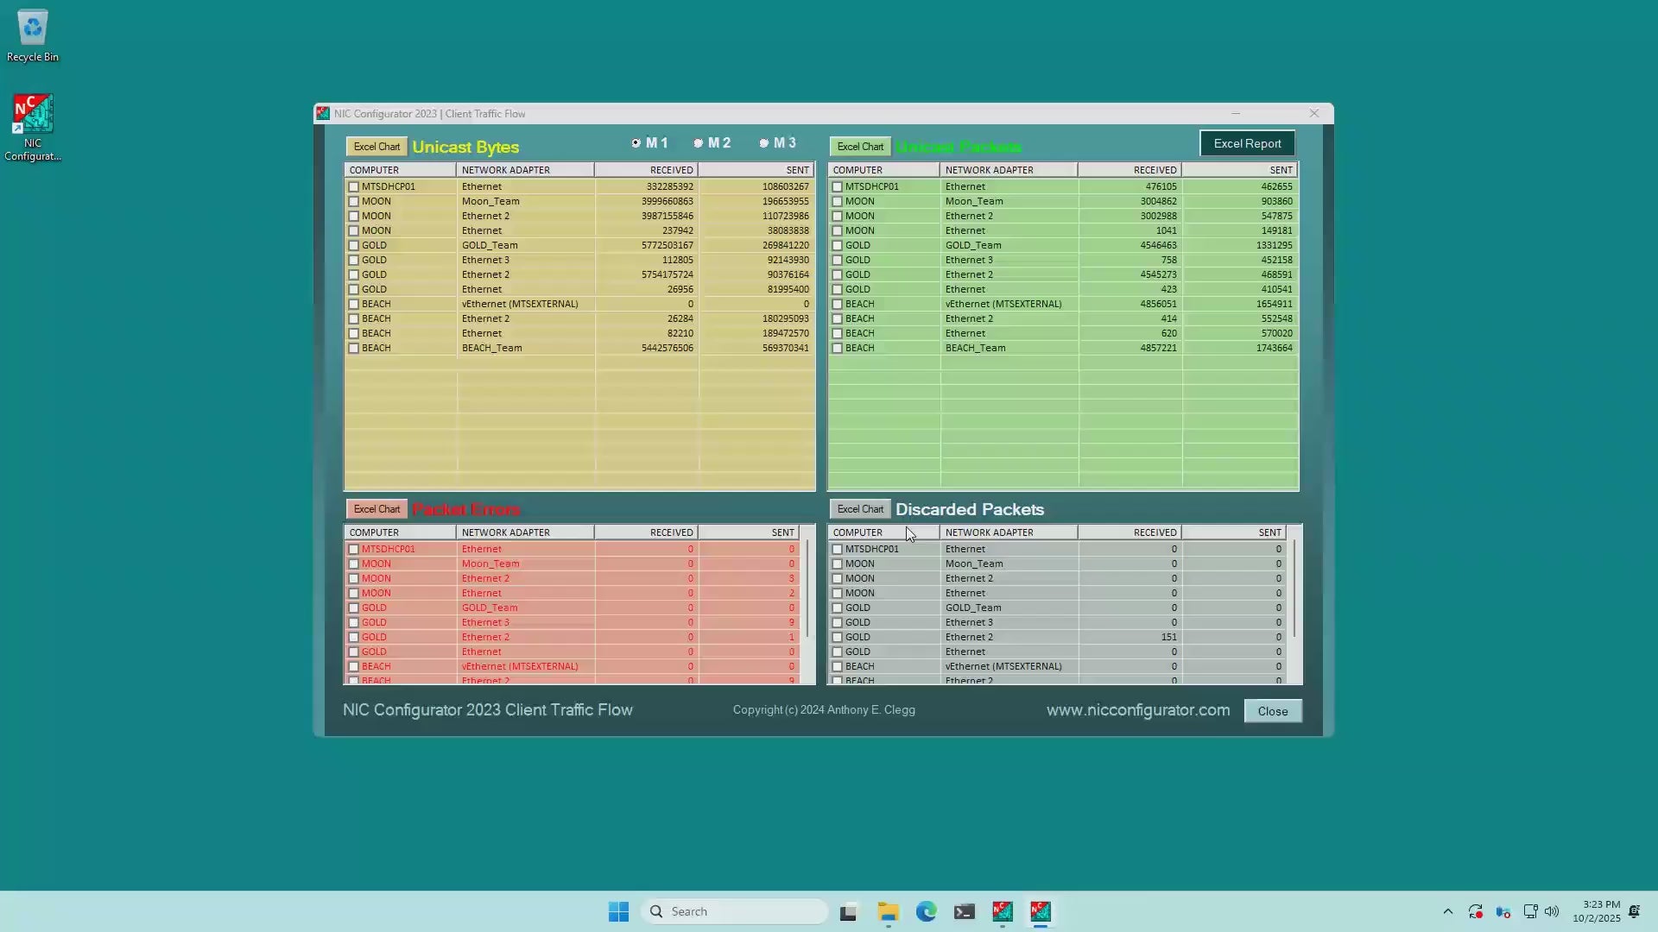Sort Unicast Bytes by SENT column header
Image resolution: width=1658 pixels, height=932 pixels.
756,170
